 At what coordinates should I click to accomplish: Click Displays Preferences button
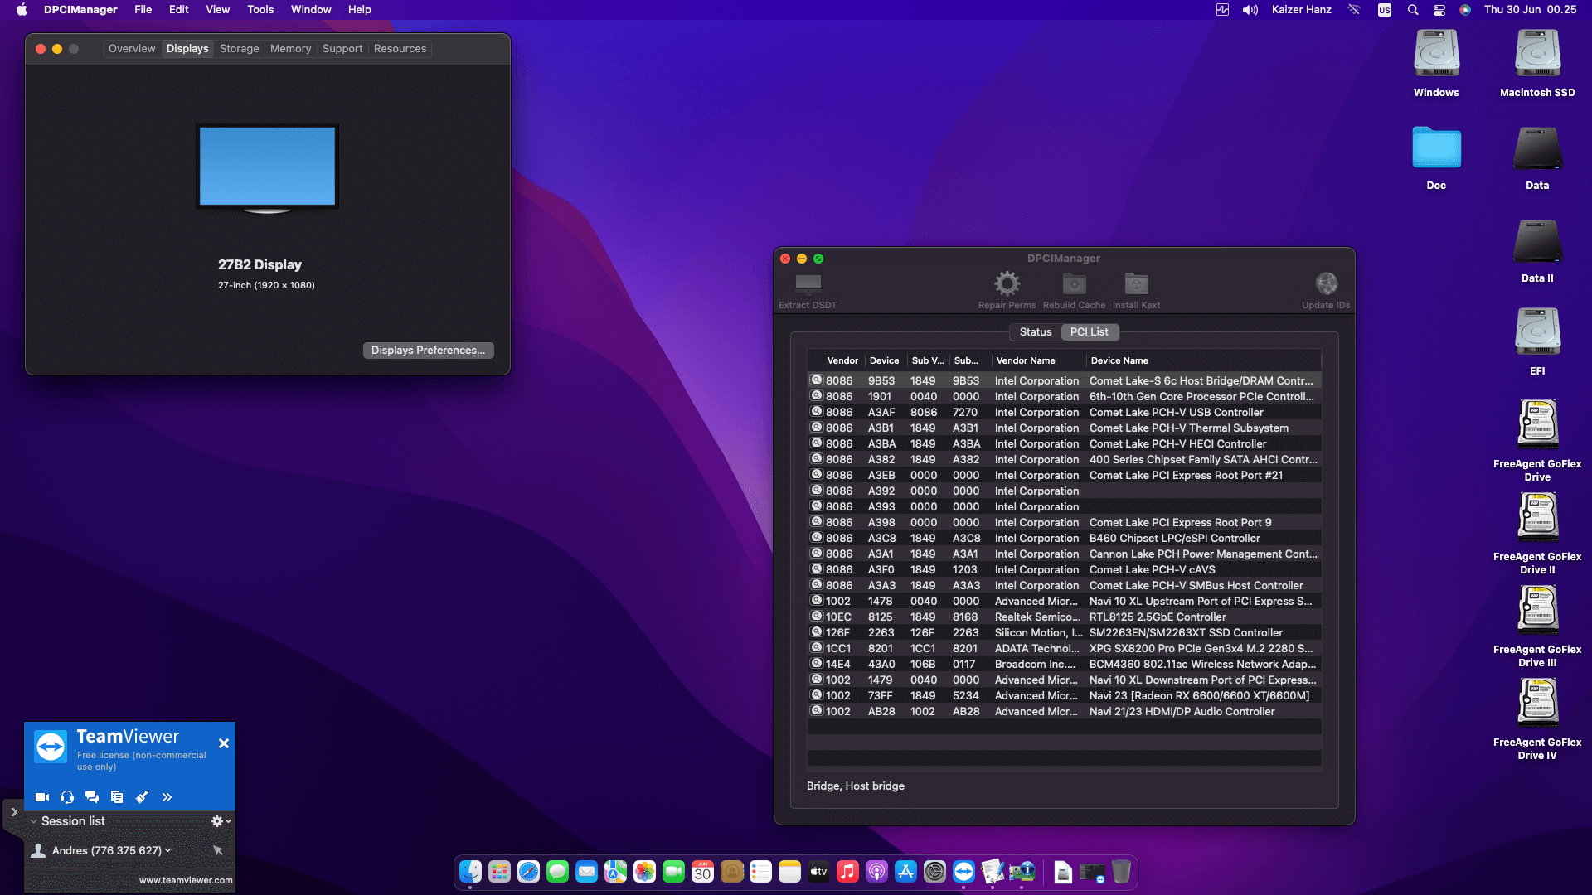(428, 351)
